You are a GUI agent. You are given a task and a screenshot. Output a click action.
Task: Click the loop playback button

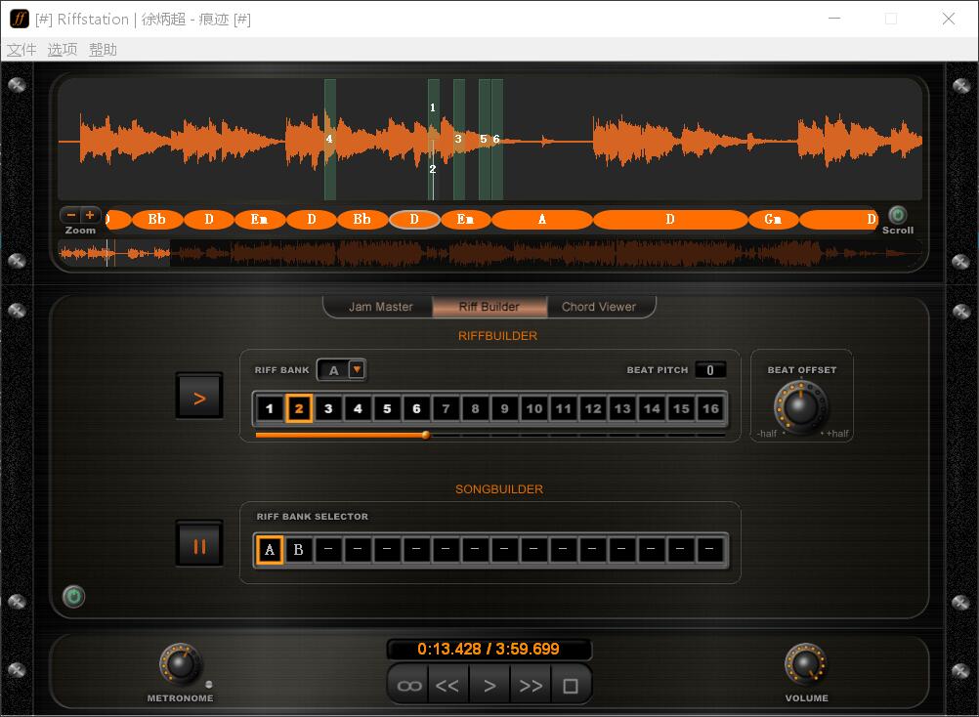click(409, 686)
